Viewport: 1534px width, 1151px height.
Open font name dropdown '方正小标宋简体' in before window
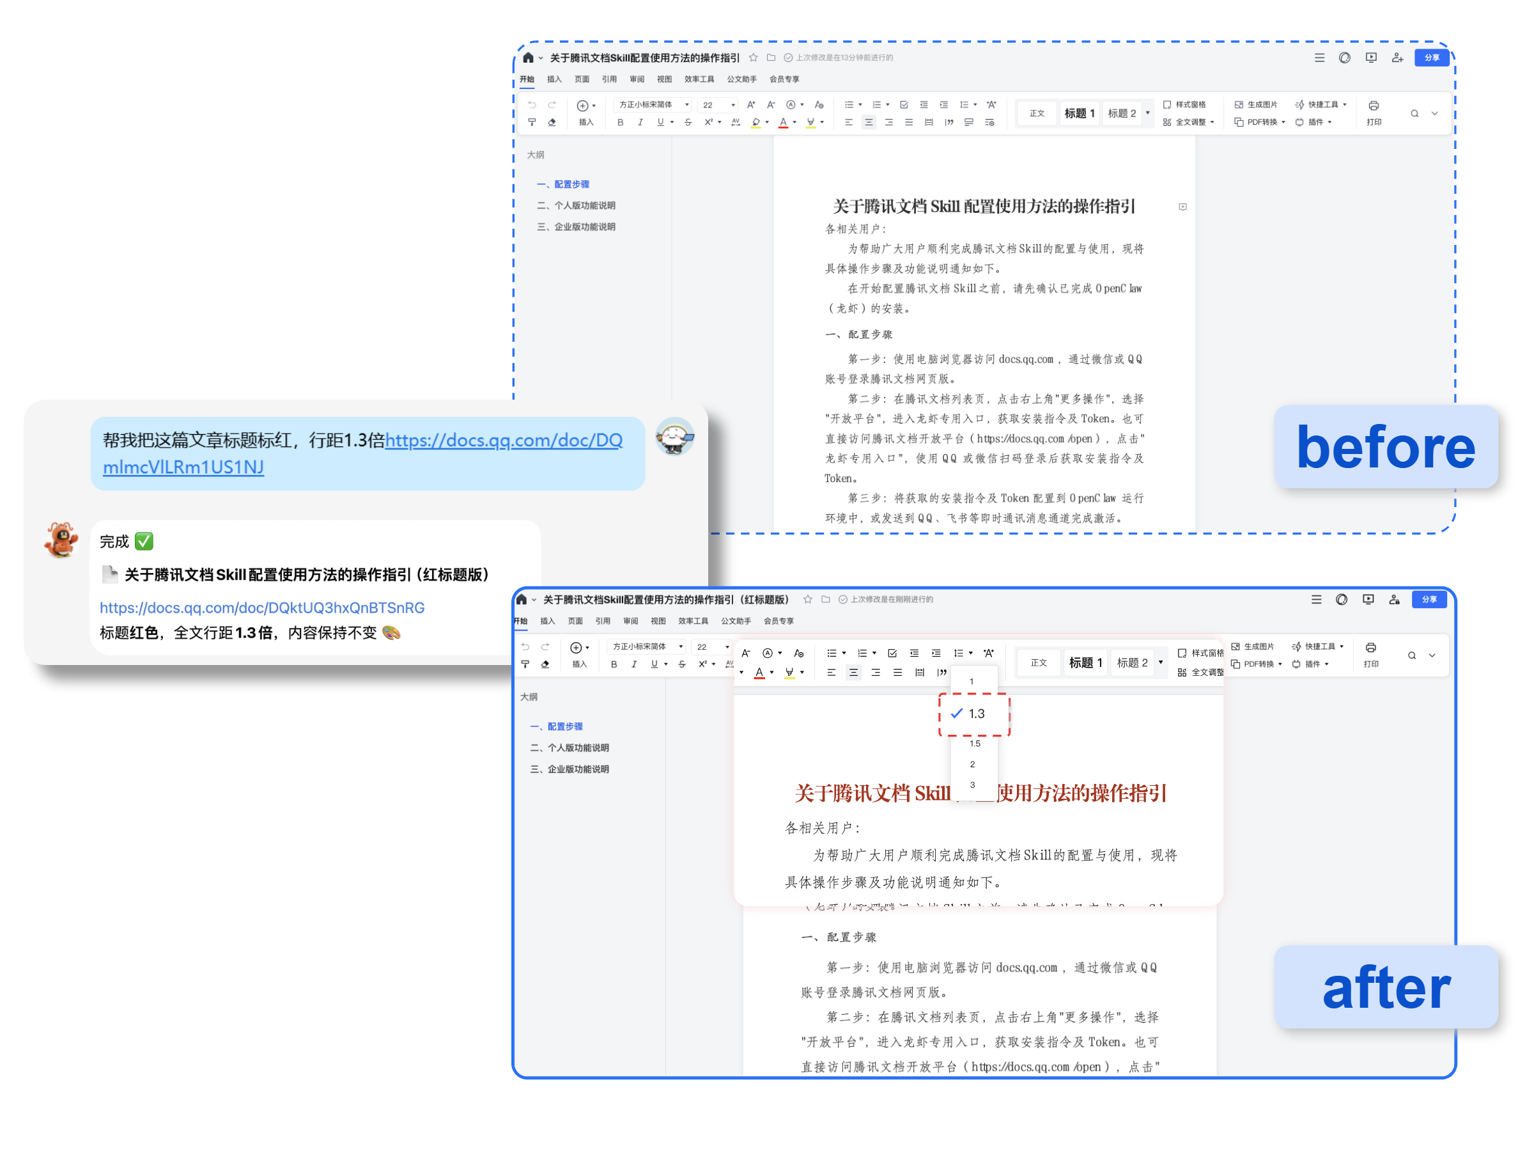click(653, 105)
